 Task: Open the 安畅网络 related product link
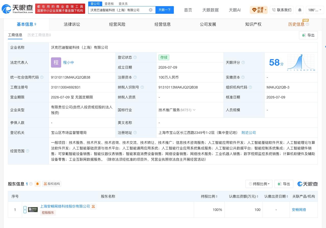click(x=299, y=210)
